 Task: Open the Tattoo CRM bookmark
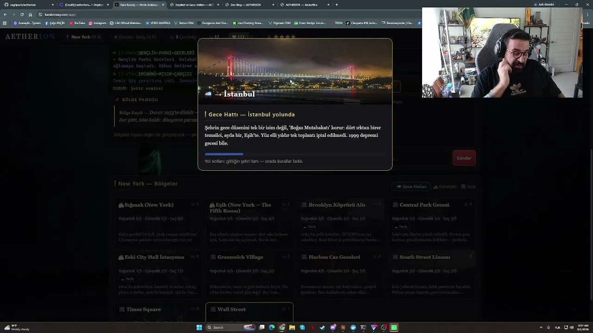coord(184,23)
